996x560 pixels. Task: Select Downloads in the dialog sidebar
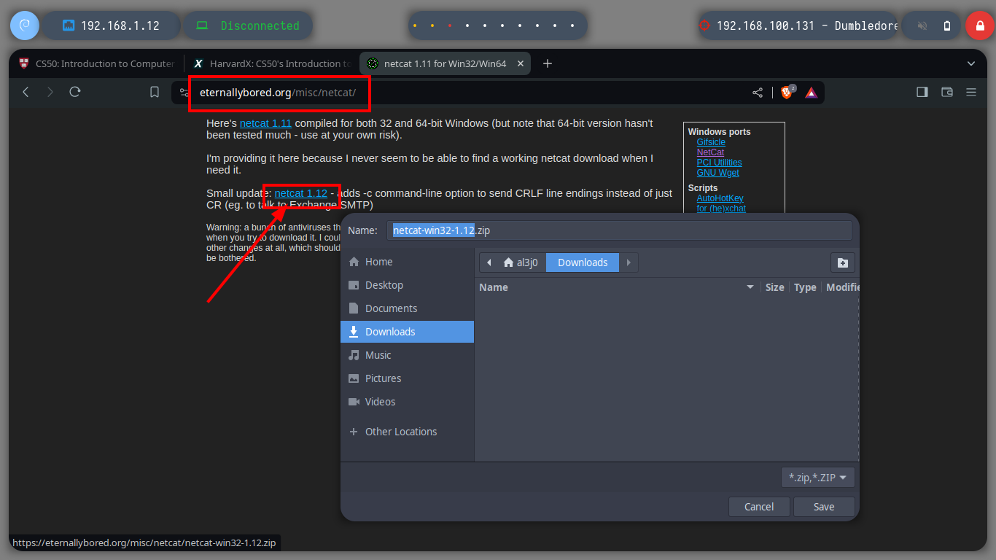407,332
